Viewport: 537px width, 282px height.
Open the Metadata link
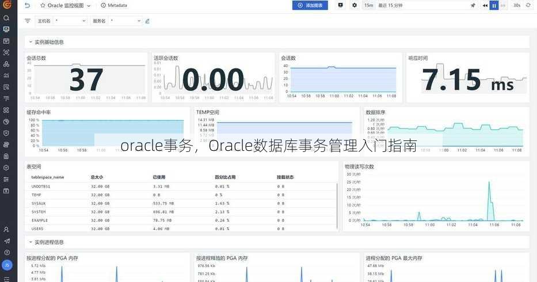[114, 6]
